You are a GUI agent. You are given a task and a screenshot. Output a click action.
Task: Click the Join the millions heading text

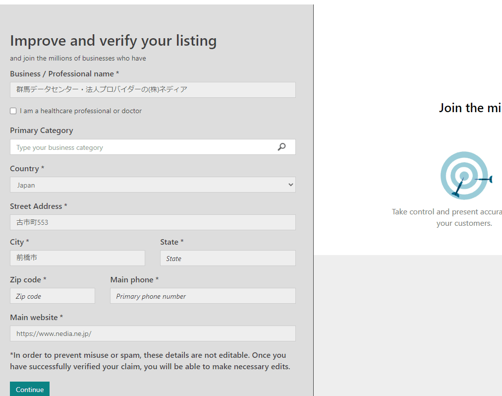click(470, 108)
